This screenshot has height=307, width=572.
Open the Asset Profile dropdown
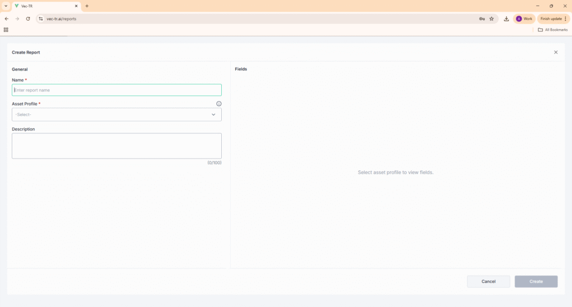(116, 114)
